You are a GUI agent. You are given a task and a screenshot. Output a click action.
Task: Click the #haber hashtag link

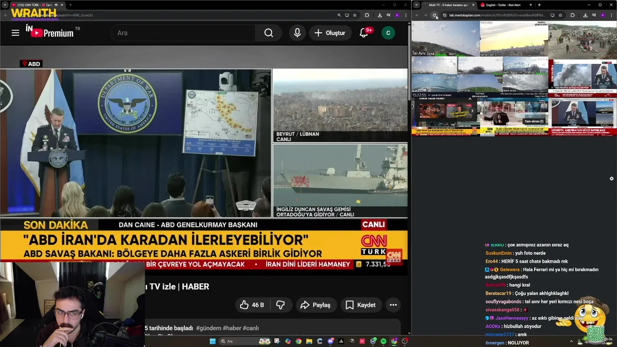pos(232,328)
